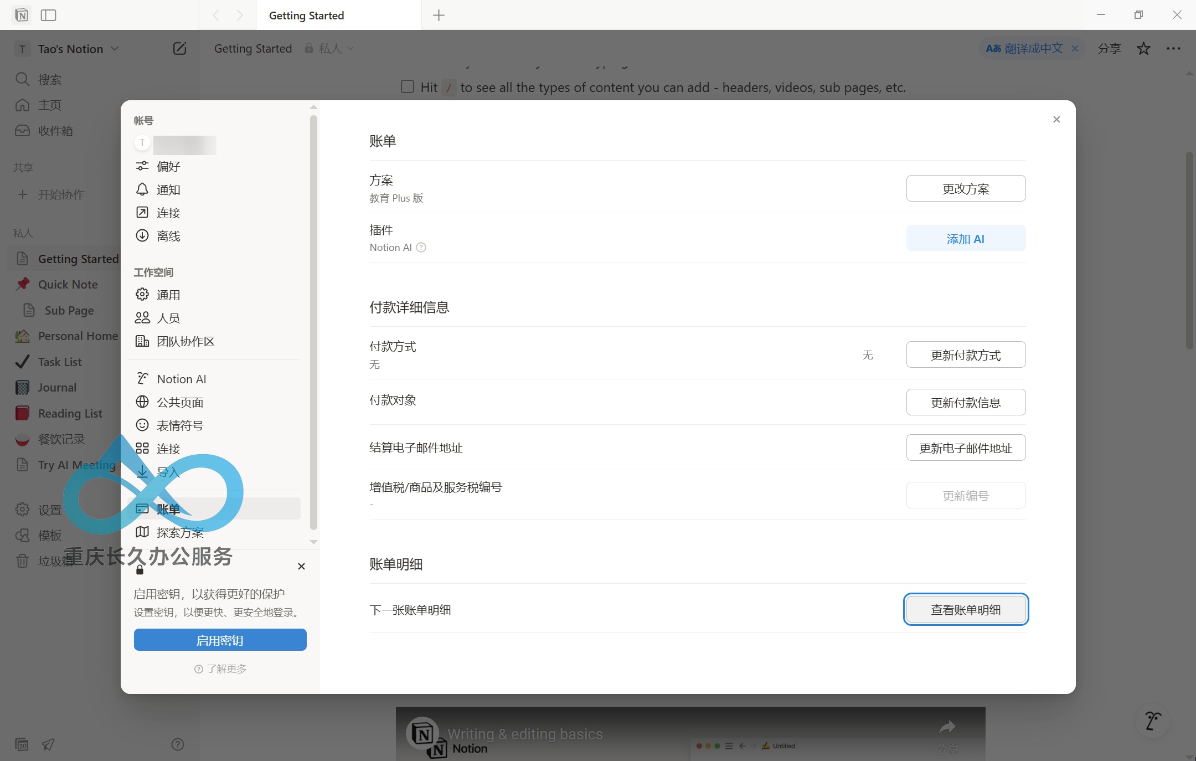The height and width of the screenshot is (761, 1196).
Task: Click the 启用密钥 enable passkey button
Action: pos(220,640)
